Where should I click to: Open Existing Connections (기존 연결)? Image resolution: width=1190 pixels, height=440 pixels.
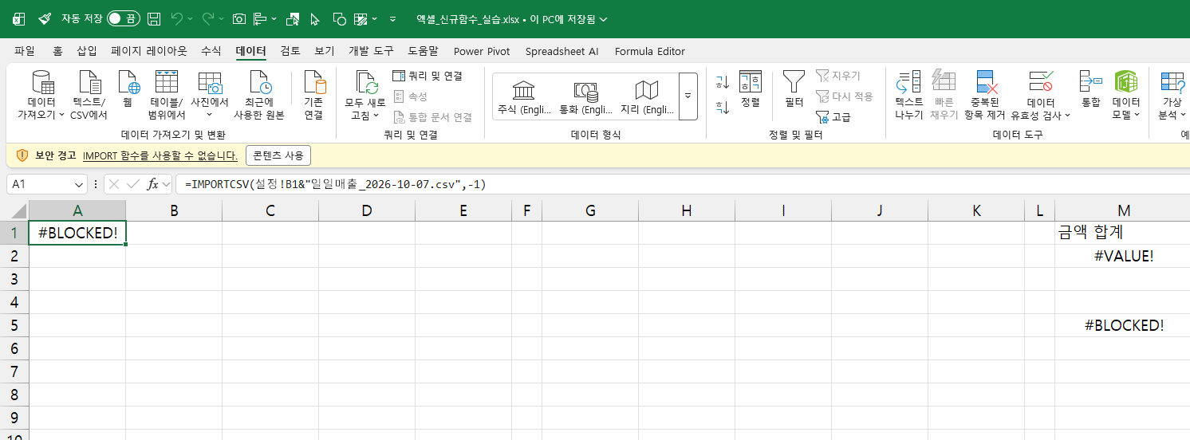(x=313, y=95)
